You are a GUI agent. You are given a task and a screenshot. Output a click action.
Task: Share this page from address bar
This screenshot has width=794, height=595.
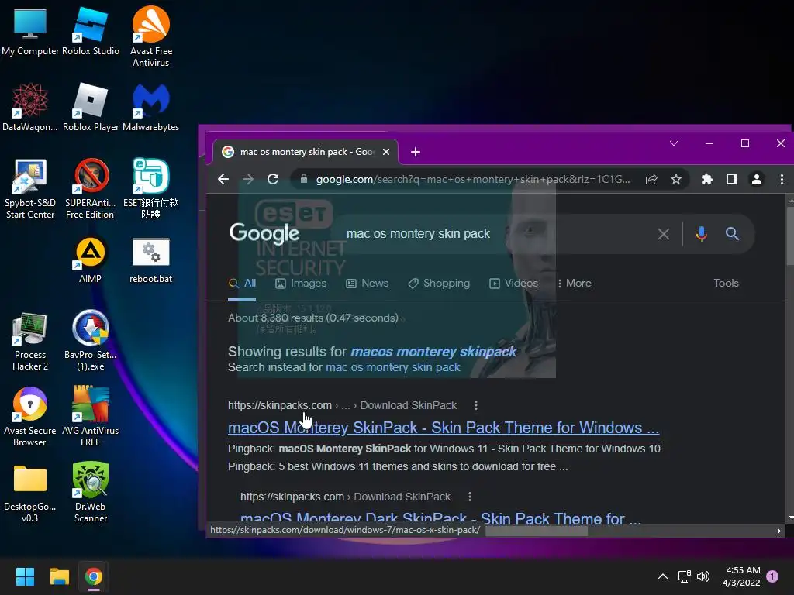click(x=651, y=179)
